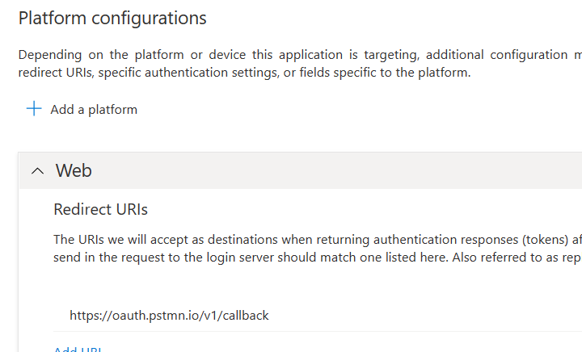Click the word "URIs" in the Redirect URIs heading
The width and height of the screenshot is (582, 352).
click(x=130, y=210)
